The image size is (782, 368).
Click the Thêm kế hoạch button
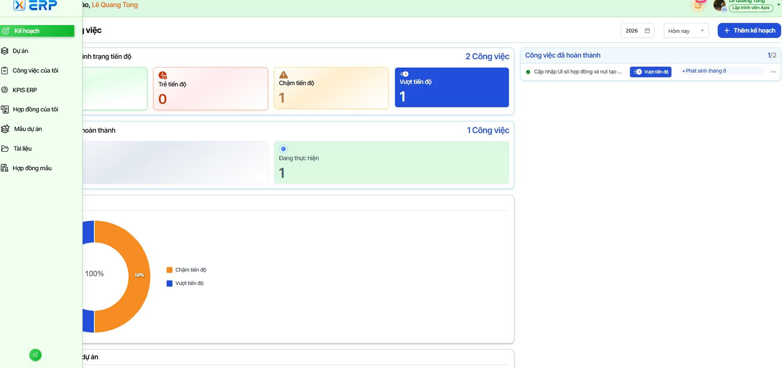(x=749, y=30)
